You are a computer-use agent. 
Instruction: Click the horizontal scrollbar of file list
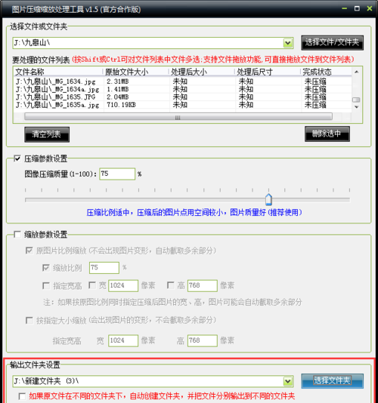click(178, 117)
